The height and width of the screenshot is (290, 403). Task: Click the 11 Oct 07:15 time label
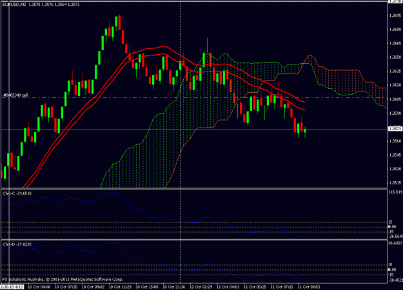282,287
